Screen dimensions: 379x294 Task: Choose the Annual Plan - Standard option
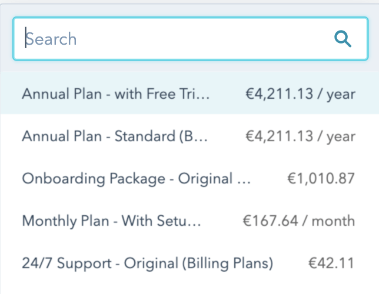pyautogui.click(x=115, y=136)
